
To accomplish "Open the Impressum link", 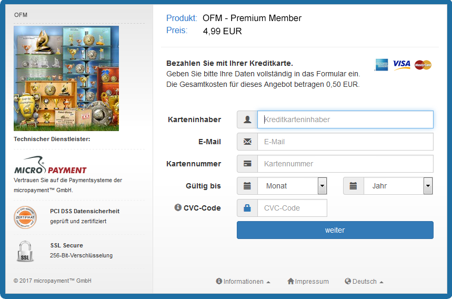I will tap(308, 282).
